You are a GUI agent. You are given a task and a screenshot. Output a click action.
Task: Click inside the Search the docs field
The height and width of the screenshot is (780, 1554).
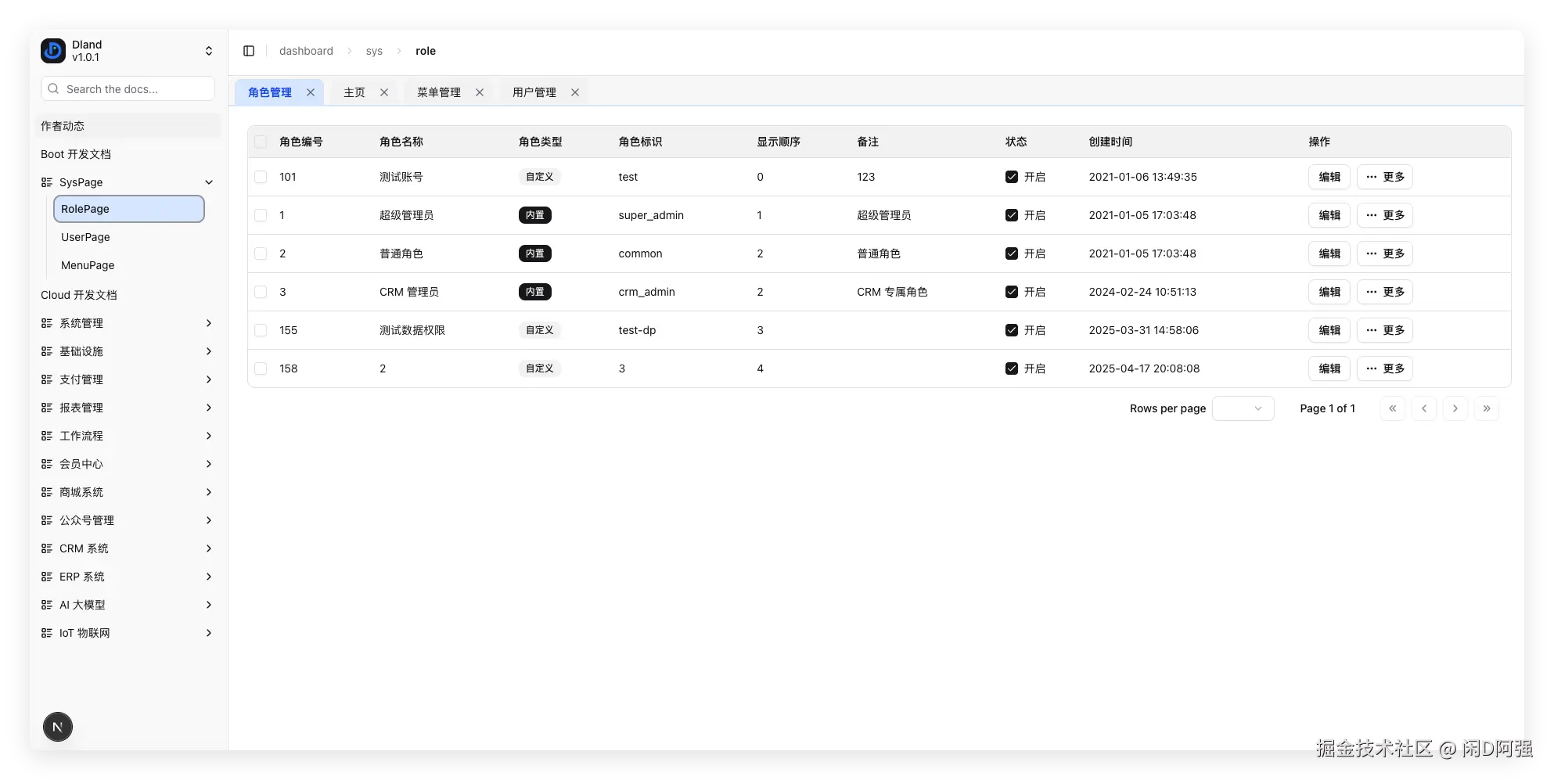tap(128, 88)
